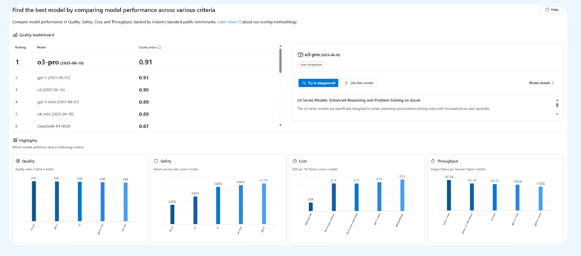Click the Safety card title
The width and height of the screenshot is (581, 256).
(x=166, y=161)
